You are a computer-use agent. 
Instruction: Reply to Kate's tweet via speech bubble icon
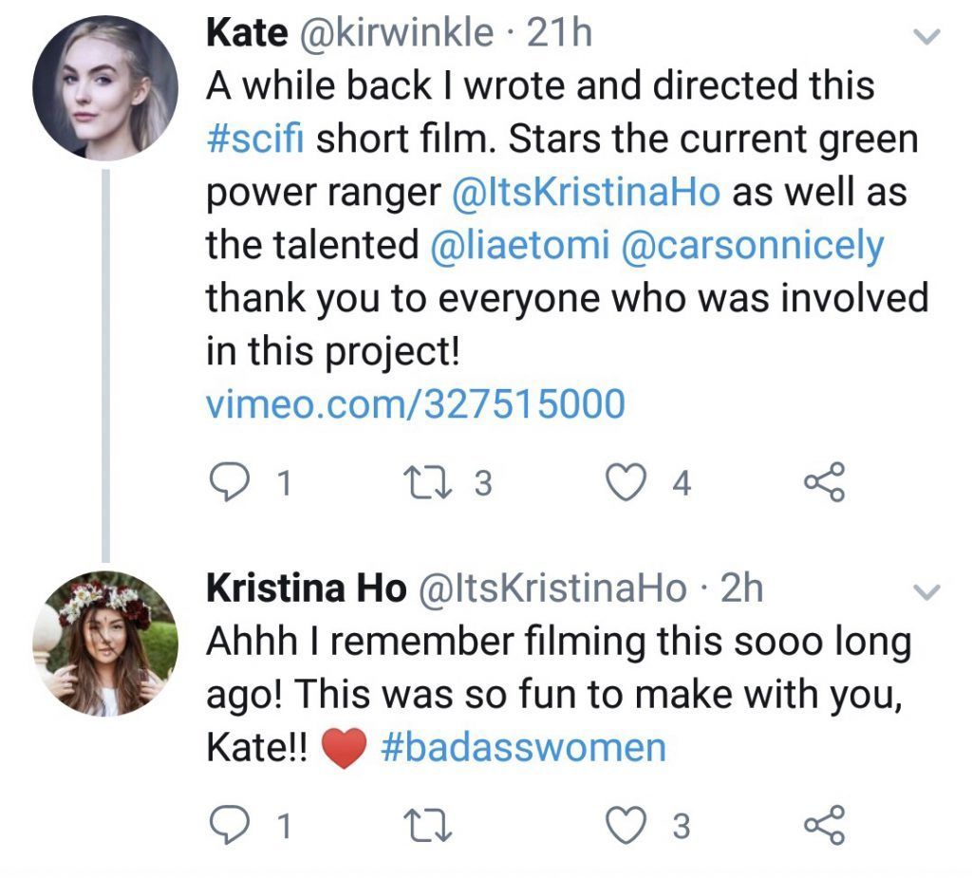pos(228,484)
